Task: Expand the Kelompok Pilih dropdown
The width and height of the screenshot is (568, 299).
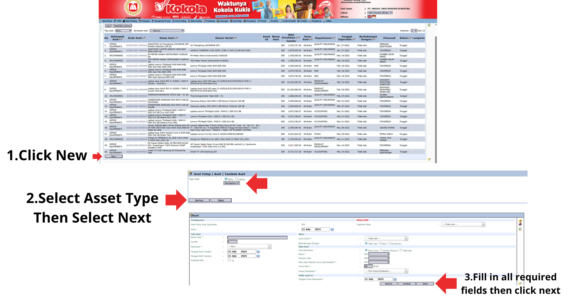Action: [250, 247]
